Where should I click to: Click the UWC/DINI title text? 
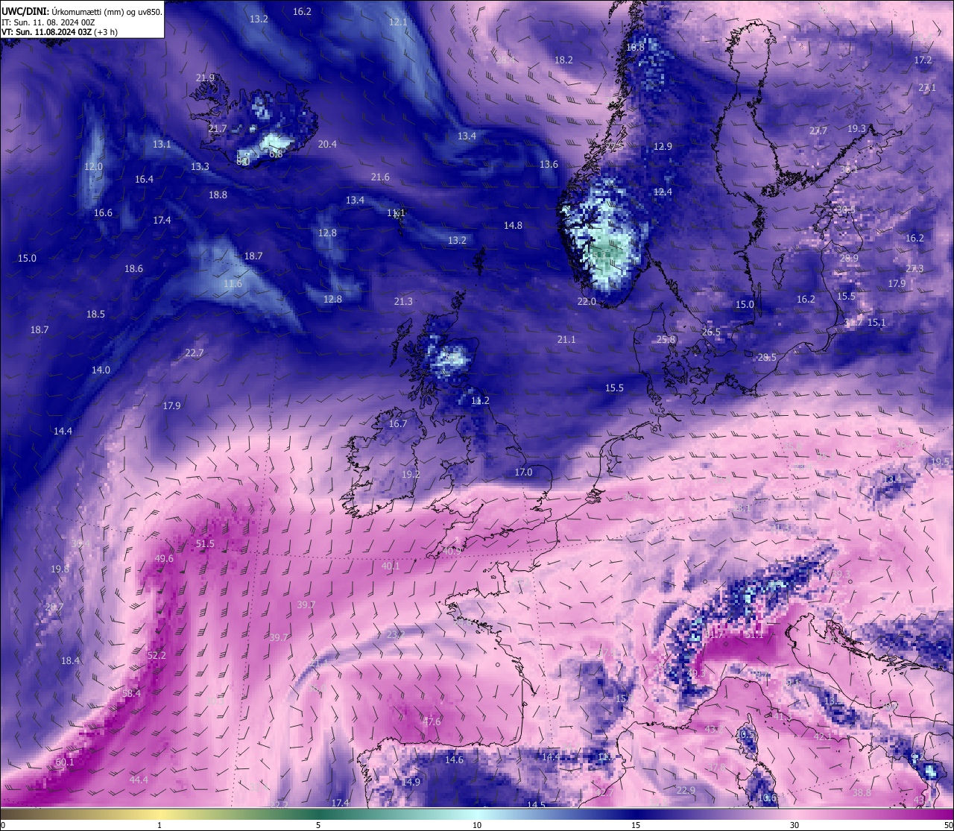coord(25,12)
